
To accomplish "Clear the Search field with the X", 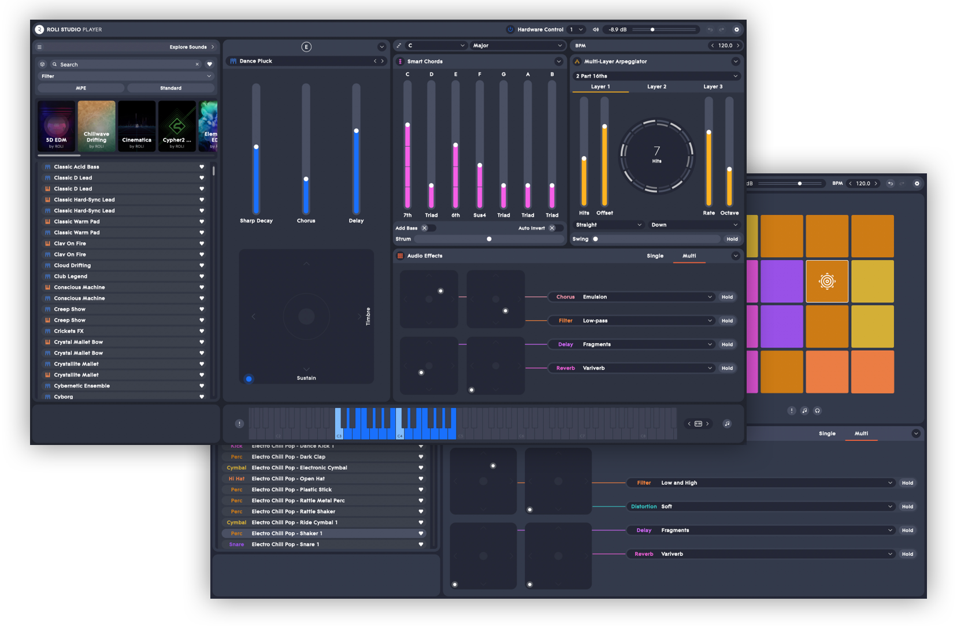I will pos(197,64).
